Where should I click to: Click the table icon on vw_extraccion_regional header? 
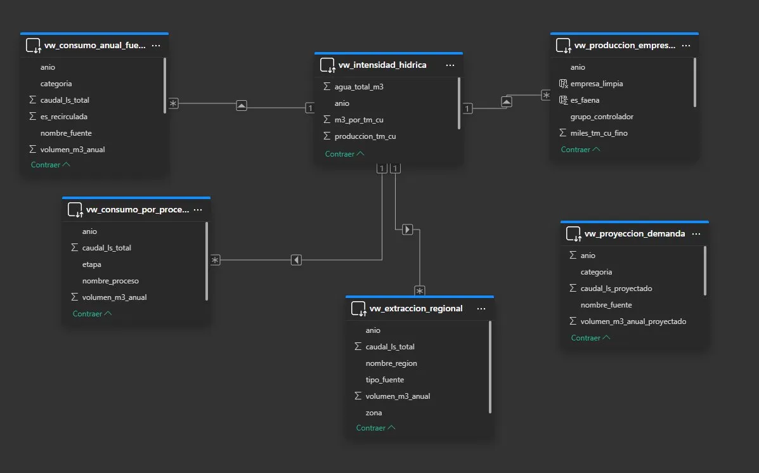point(359,308)
